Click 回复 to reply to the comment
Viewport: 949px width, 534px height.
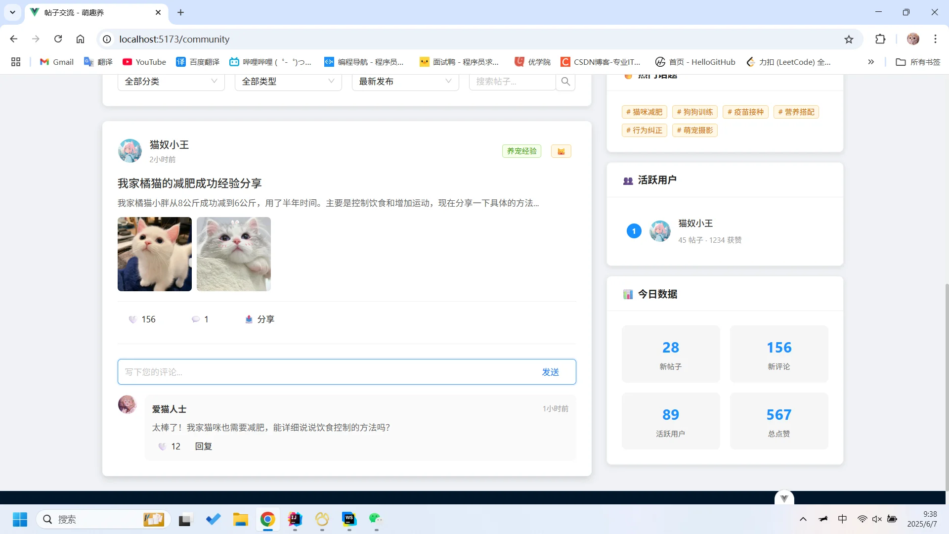(203, 446)
